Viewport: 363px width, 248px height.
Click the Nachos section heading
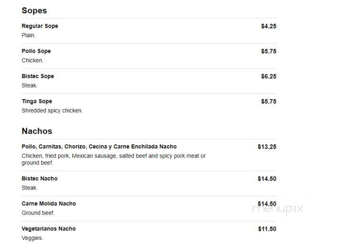click(37, 131)
